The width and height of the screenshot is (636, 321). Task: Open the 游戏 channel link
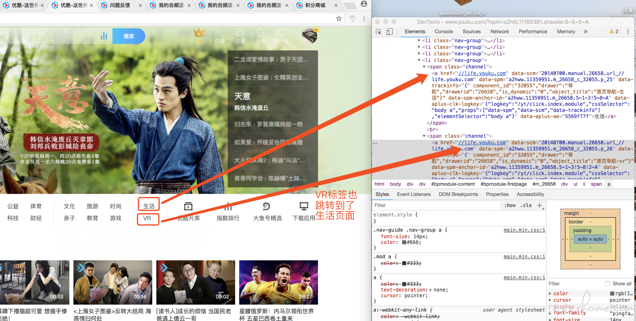click(x=116, y=218)
